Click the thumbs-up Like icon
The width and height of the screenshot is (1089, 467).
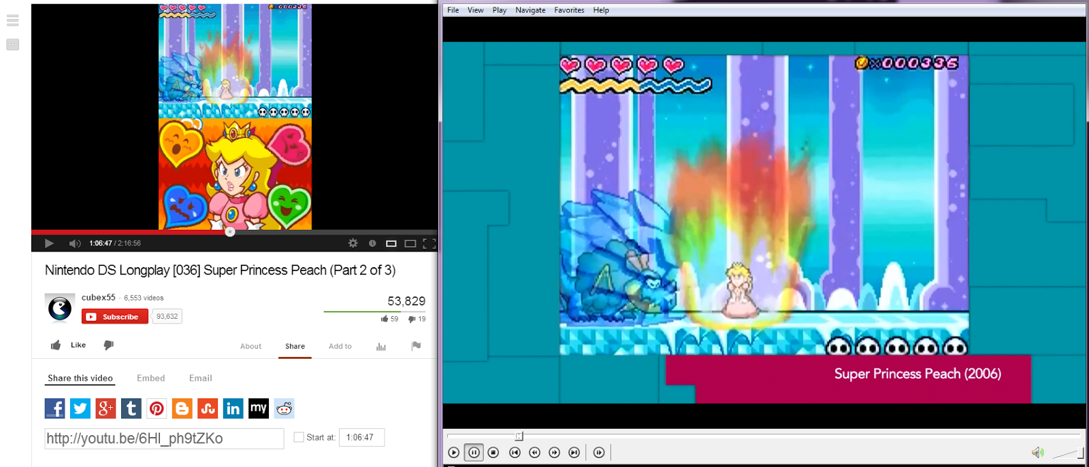coord(56,345)
